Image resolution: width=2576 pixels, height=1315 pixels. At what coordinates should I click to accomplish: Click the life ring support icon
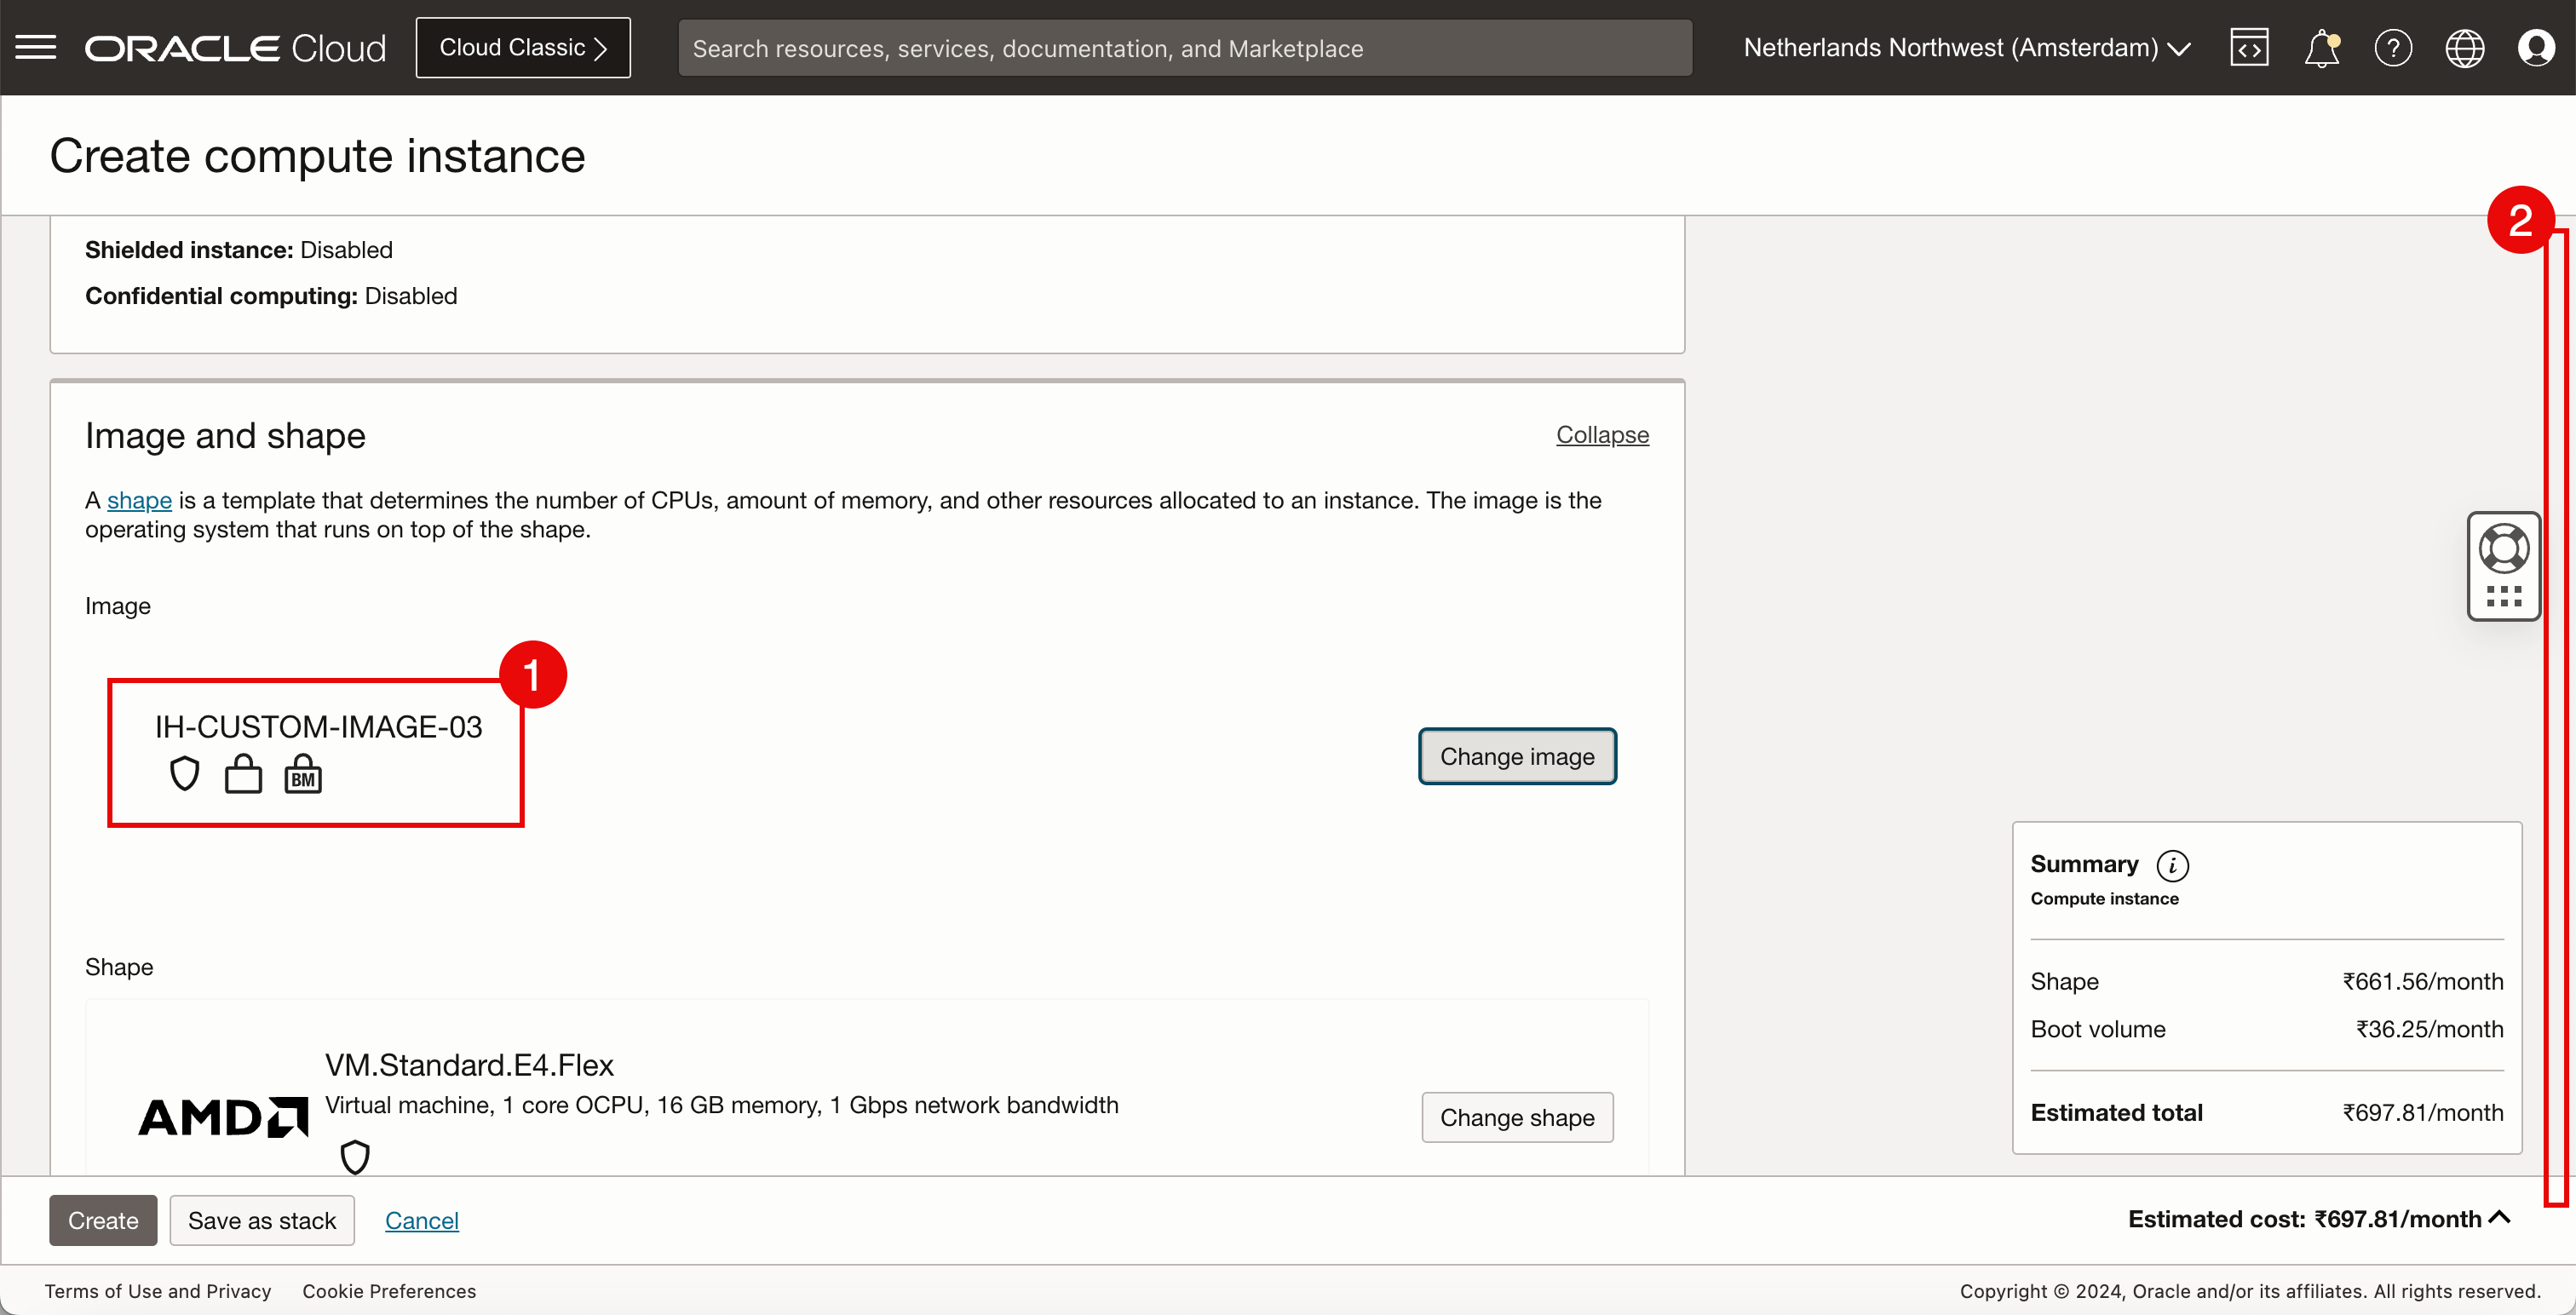point(2503,548)
